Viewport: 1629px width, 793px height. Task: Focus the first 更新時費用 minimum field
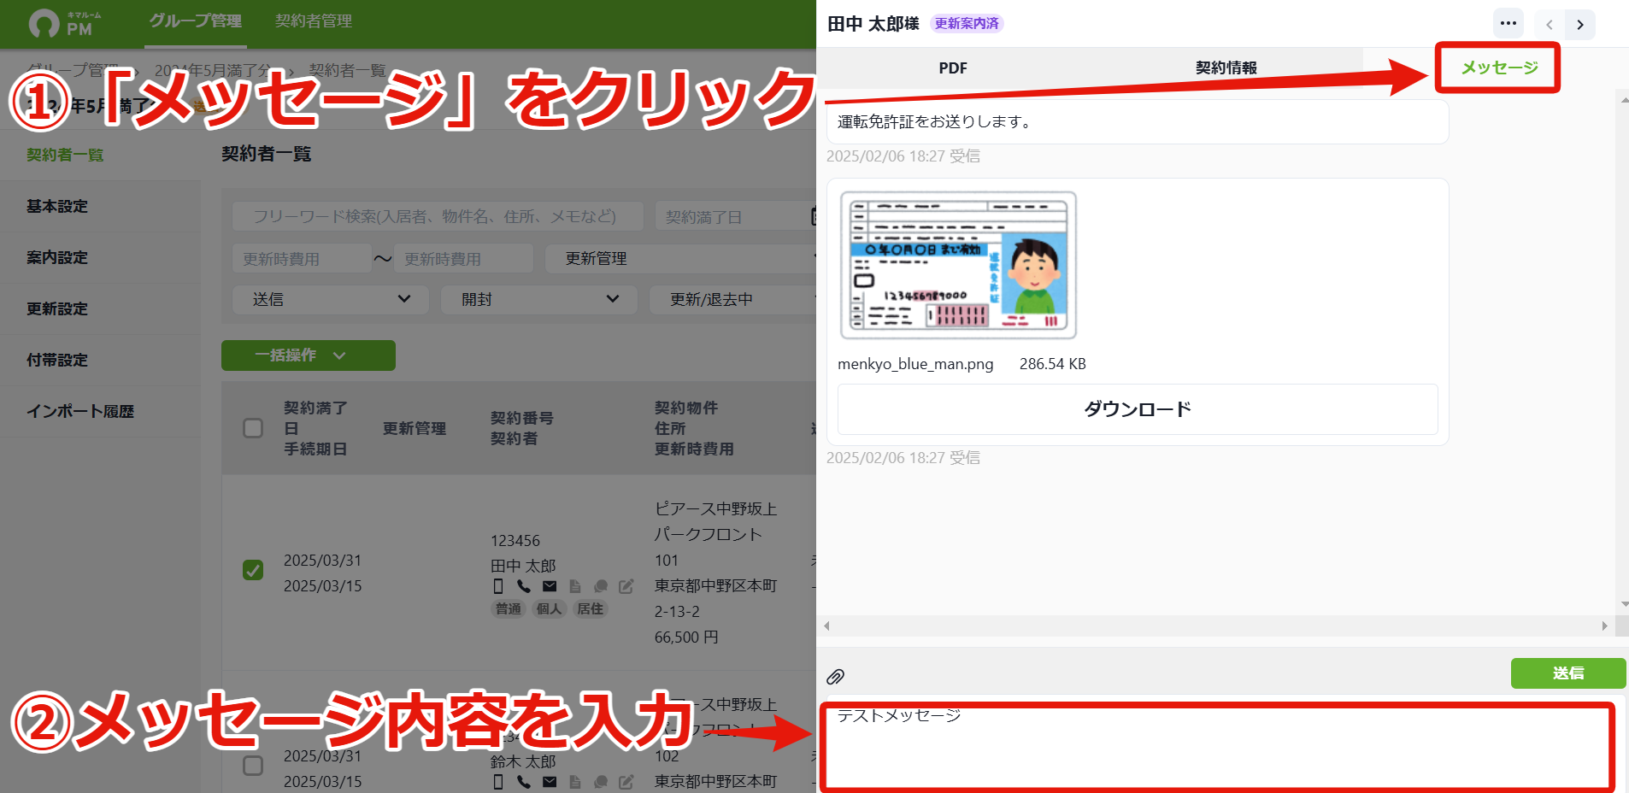pyautogui.click(x=302, y=259)
